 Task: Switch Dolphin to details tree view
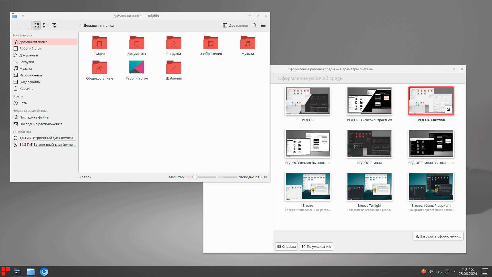tap(54, 25)
